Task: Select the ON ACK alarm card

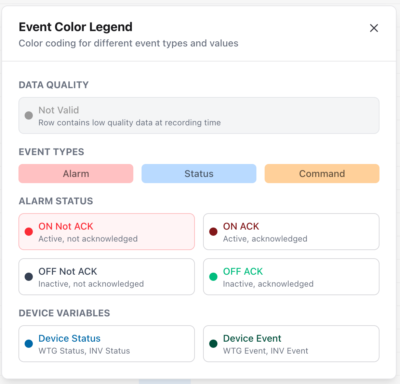Action: pos(291,232)
